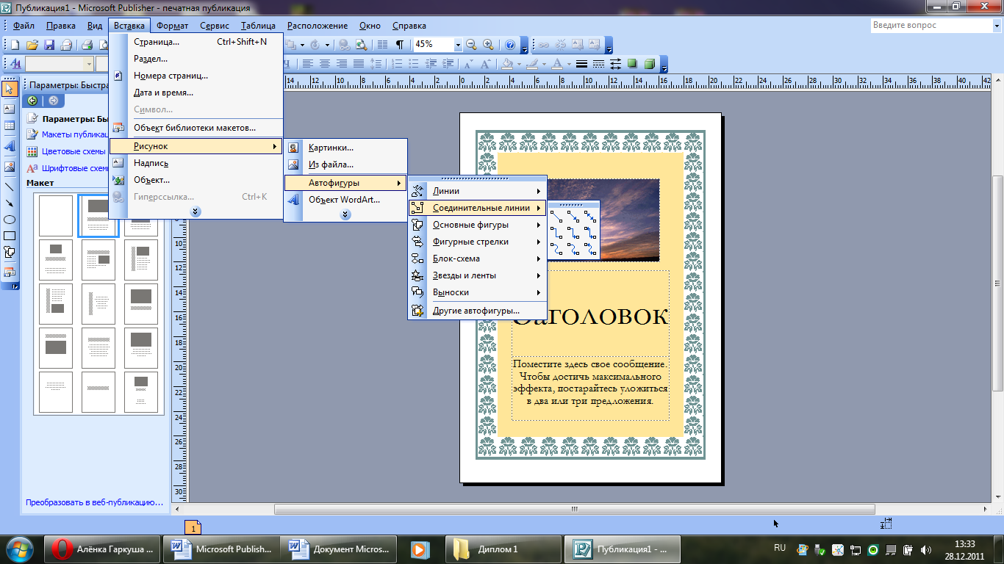Click the Fill Color bucket icon
This screenshot has width=1004, height=564.
pos(507,64)
